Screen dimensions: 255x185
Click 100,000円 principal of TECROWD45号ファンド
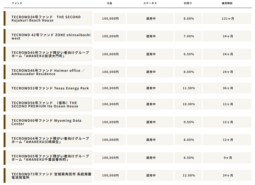[x=109, y=54]
